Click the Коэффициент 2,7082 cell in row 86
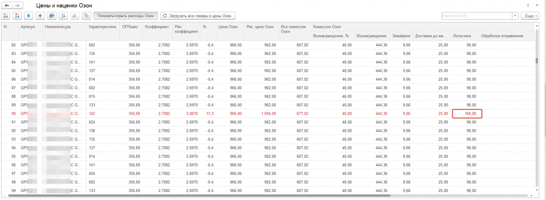This screenshot has height=200, width=546. tap(157, 79)
